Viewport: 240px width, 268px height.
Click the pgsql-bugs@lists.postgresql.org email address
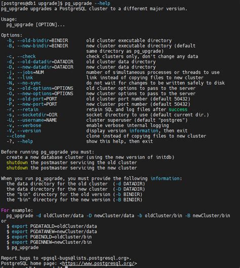(x=85, y=258)
